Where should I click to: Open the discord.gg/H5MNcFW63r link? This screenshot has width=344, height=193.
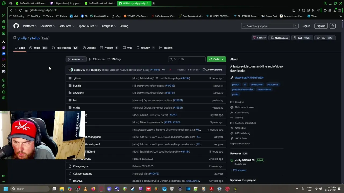tap(249, 77)
